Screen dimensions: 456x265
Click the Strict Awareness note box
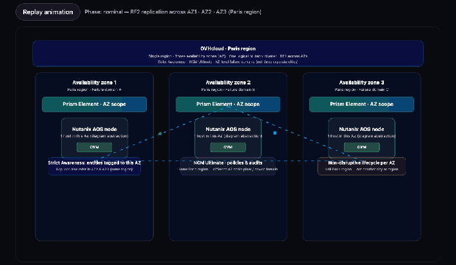94,166
